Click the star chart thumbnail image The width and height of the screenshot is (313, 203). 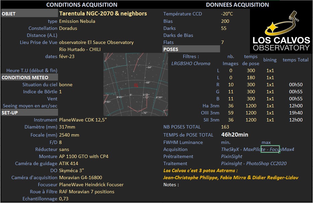pyautogui.click(x=136, y=85)
